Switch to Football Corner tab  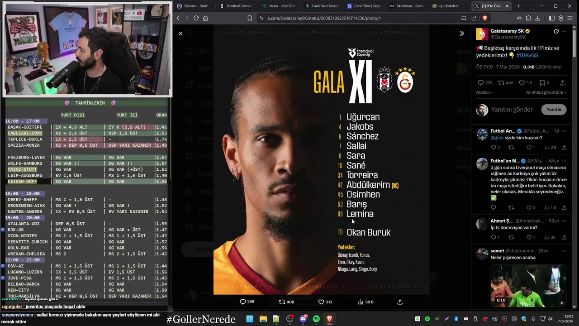coord(237,6)
